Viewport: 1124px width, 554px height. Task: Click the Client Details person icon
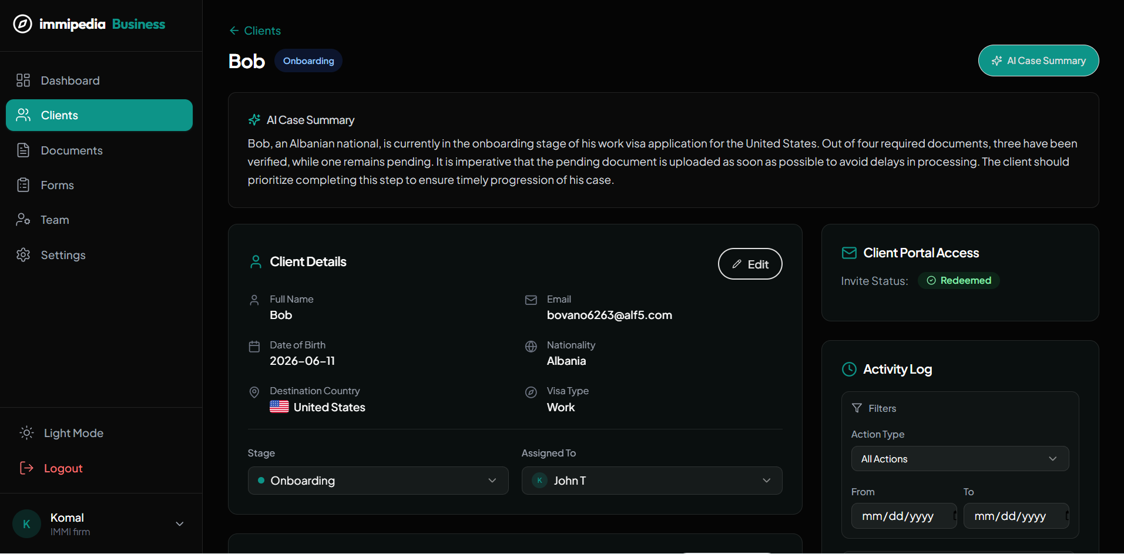(256, 262)
